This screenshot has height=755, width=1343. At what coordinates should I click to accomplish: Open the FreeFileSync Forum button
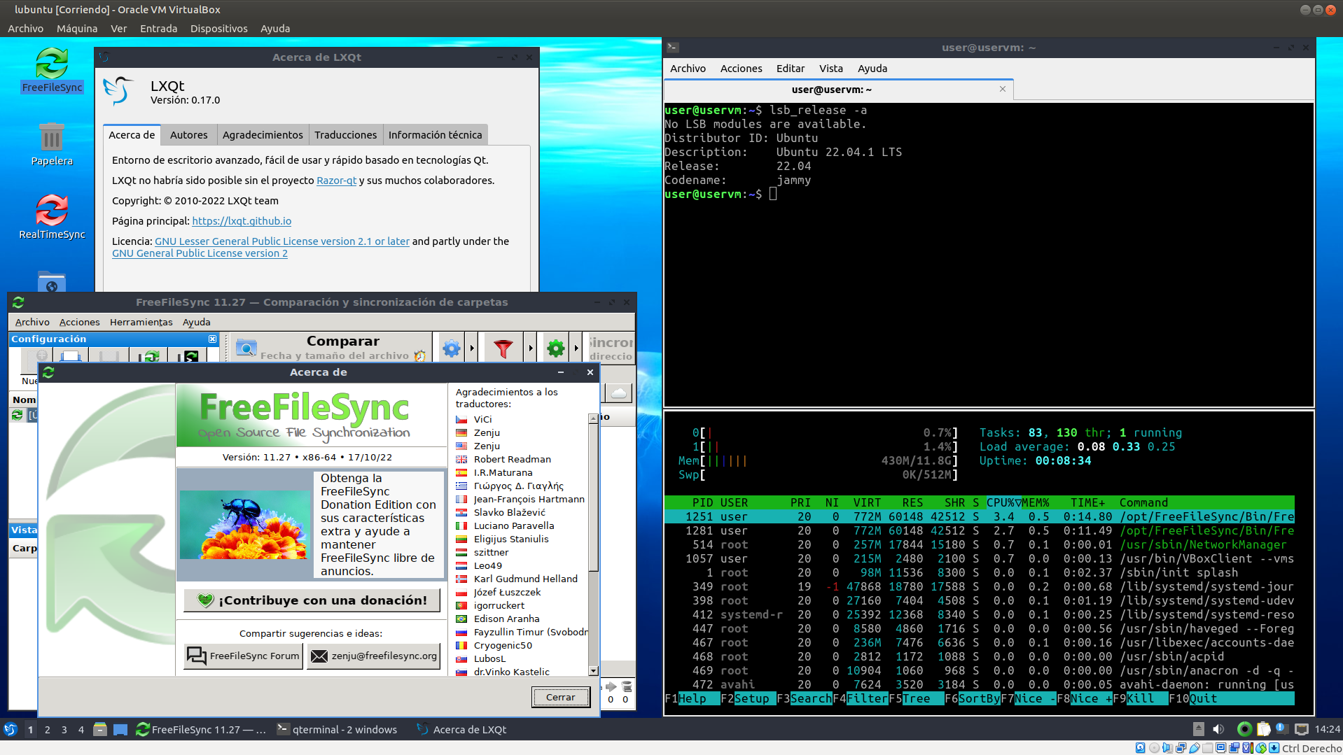(x=243, y=656)
